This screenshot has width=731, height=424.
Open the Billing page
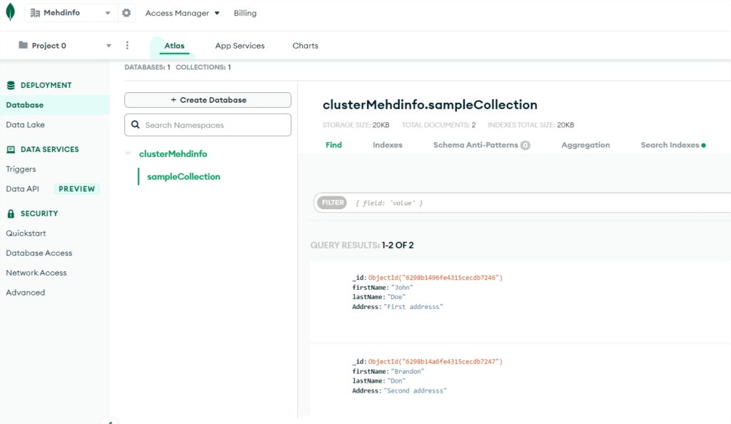pyautogui.click(x=246, y=13)
